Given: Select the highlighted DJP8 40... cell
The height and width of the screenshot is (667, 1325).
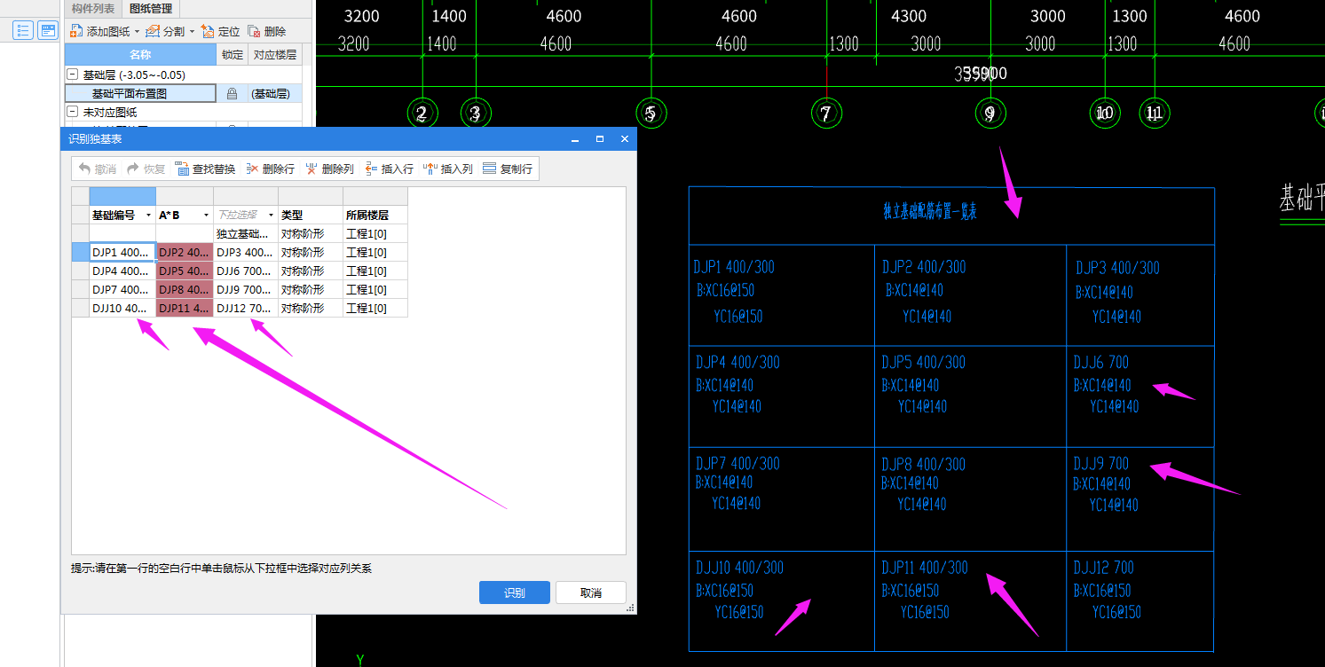Looking at the screenshot, I should (185, 289).
